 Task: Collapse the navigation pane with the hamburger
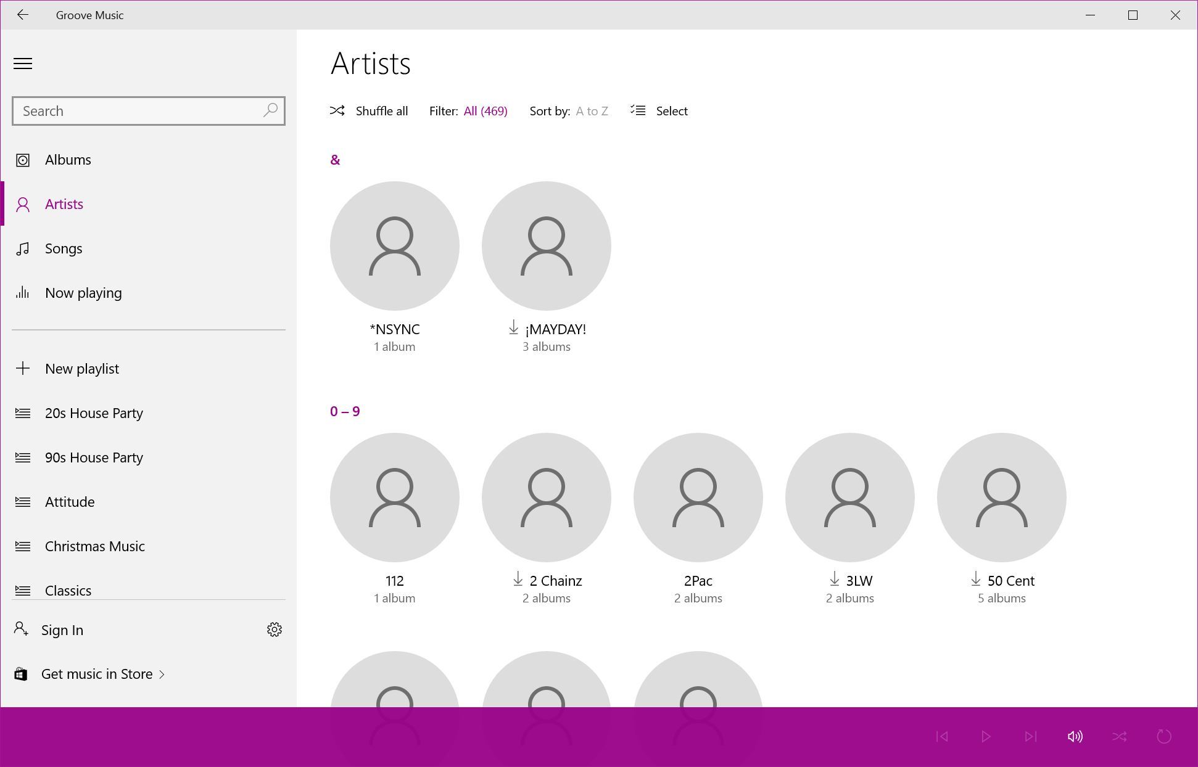pos(23,64)
